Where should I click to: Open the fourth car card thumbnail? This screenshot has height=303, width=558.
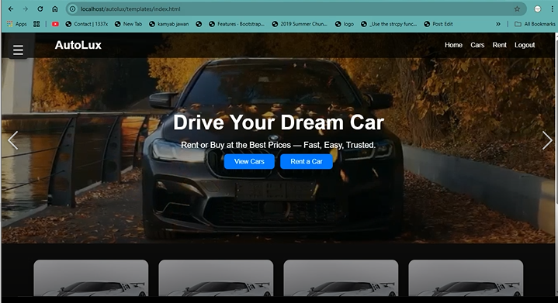coord(466,278)
